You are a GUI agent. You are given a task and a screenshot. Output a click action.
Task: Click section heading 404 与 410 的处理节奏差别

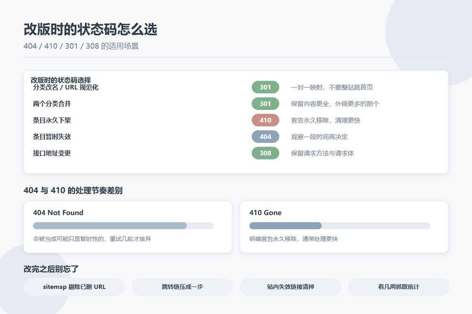tap(73, 190)
